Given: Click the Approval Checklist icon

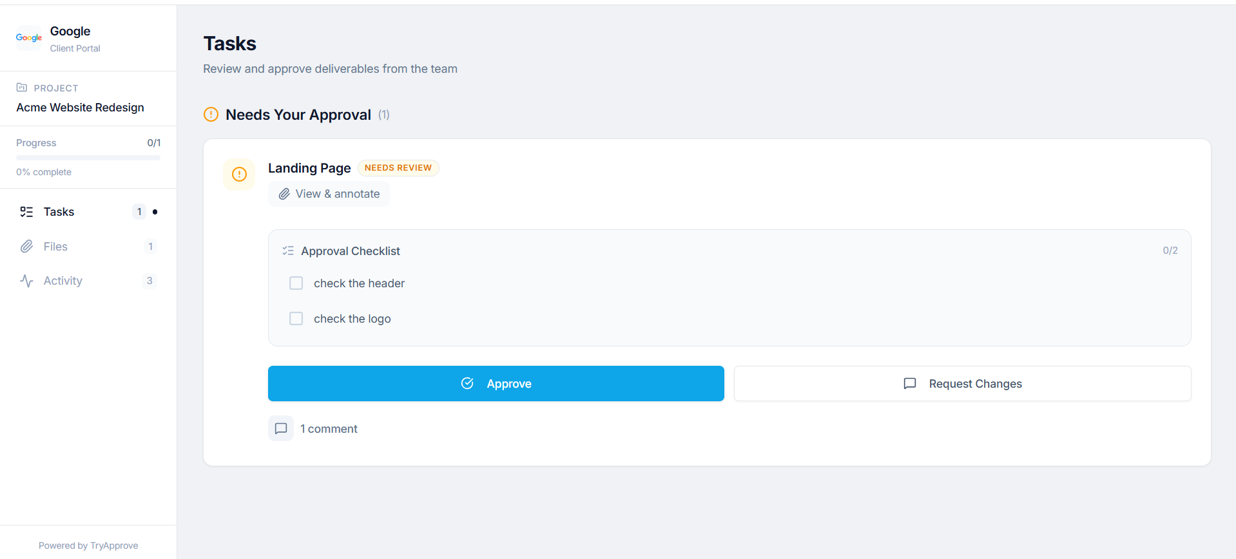Looking at the screenshot, I should [288, 251].
